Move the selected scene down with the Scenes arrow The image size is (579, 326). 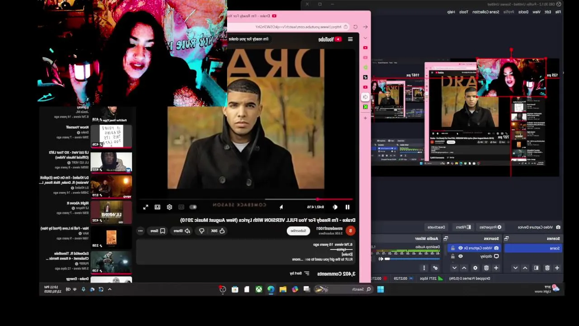tap(515, 268)
